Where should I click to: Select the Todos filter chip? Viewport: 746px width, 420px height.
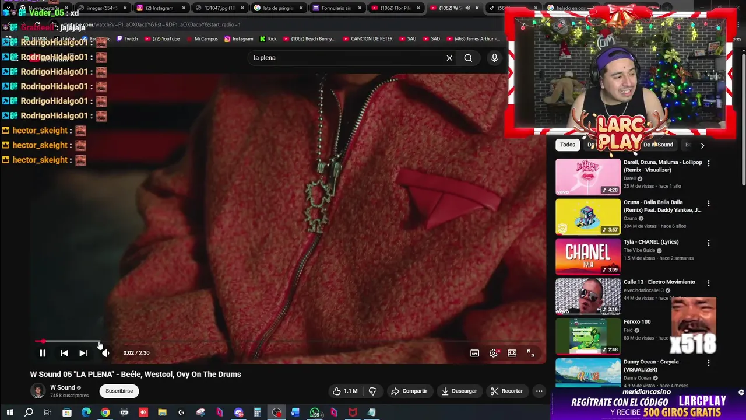[x=568, y=145]
